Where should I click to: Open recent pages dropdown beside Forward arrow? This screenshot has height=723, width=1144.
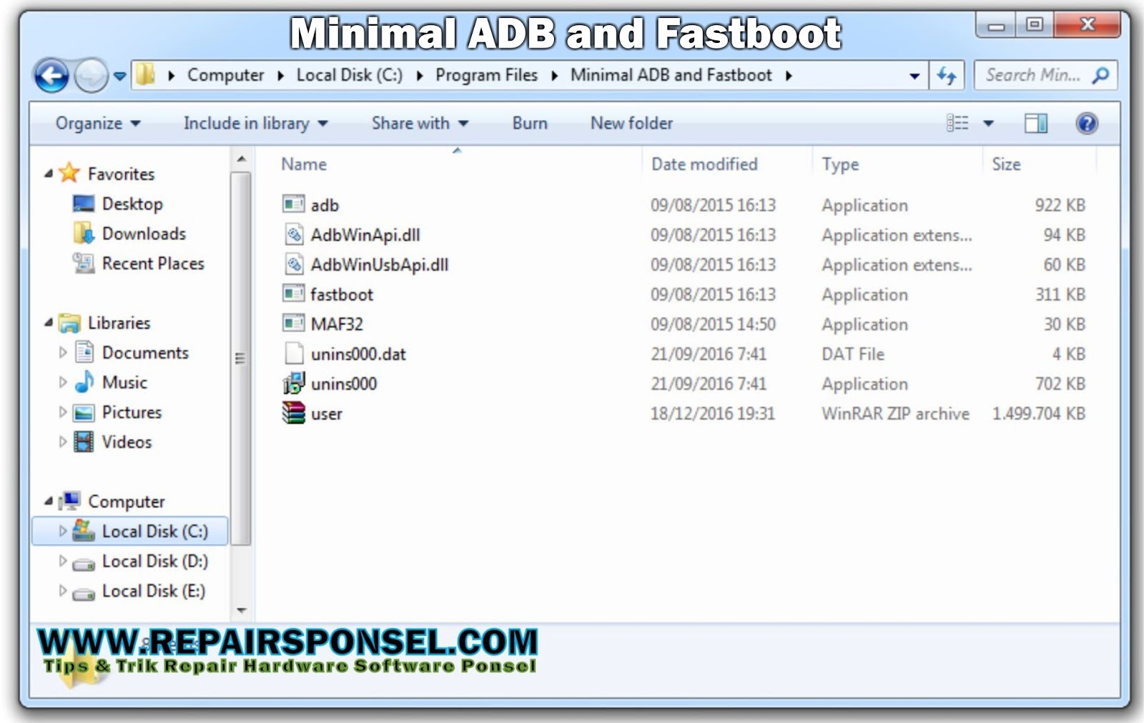pyautogui.click(x=119, y=76)
